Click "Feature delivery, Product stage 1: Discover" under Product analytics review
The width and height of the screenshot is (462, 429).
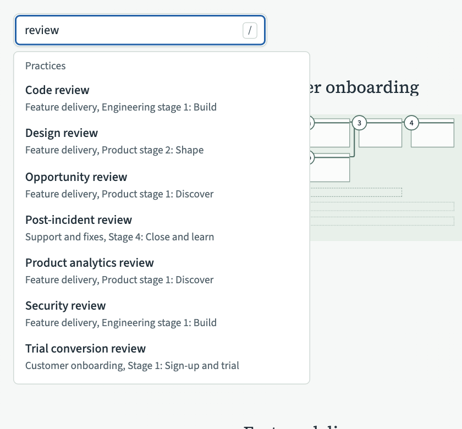(x=119, y=280)
